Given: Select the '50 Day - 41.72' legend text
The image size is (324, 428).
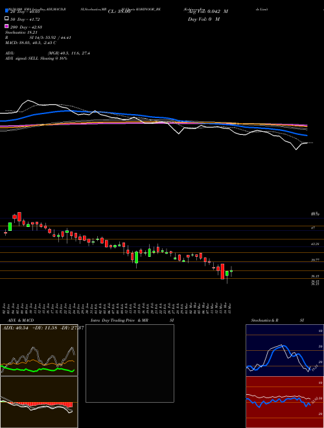Looking at the screenshot, I should [x=25, y=19].
